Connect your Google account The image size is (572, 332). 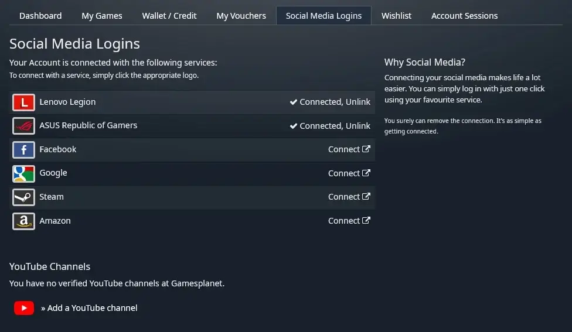[349, 173]
